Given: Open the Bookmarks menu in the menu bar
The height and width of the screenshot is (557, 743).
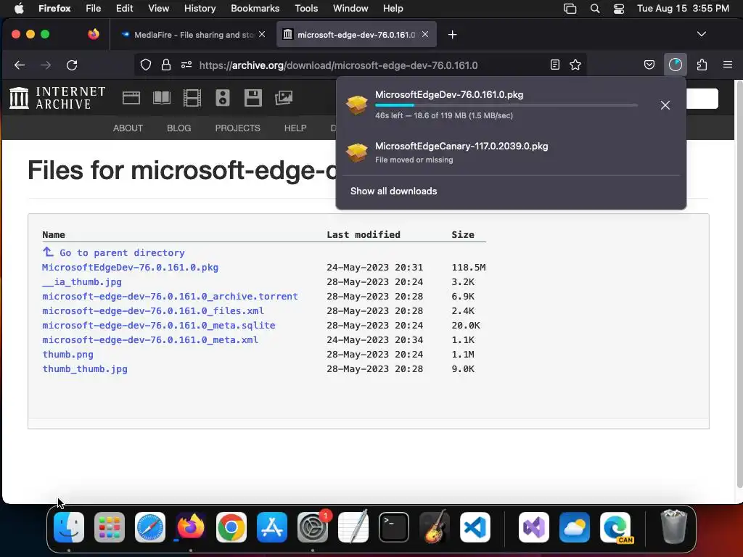Looking at the screenshot, I should coord(255,9).
